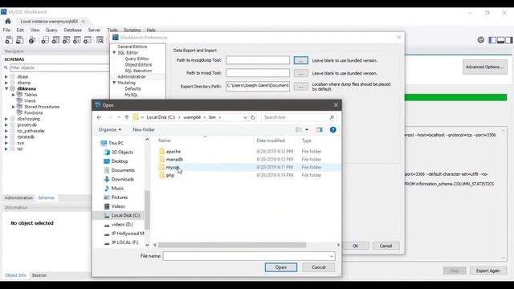Screen dimensions: 514x289
Task: Open the address bar path dropdown
Action: coord(245,117)
